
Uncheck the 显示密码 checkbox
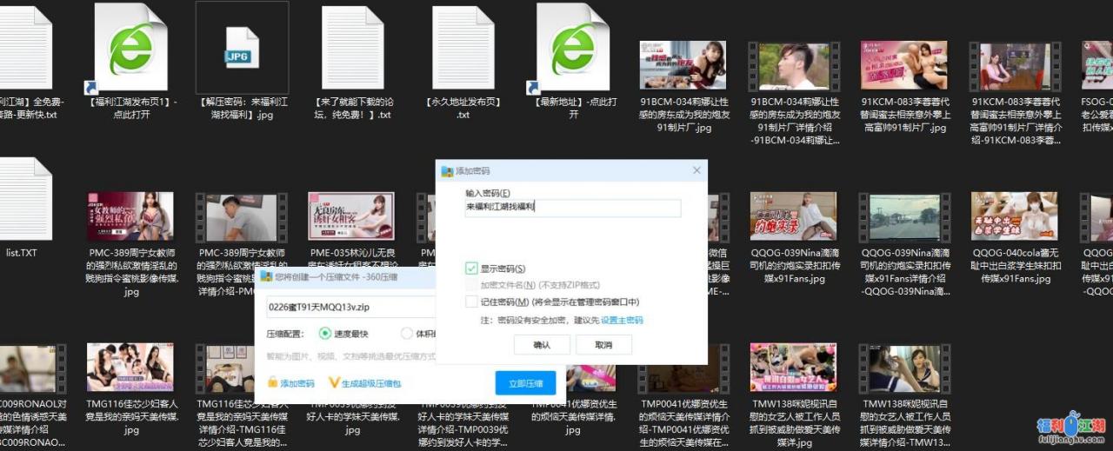[x=471, y=269]
